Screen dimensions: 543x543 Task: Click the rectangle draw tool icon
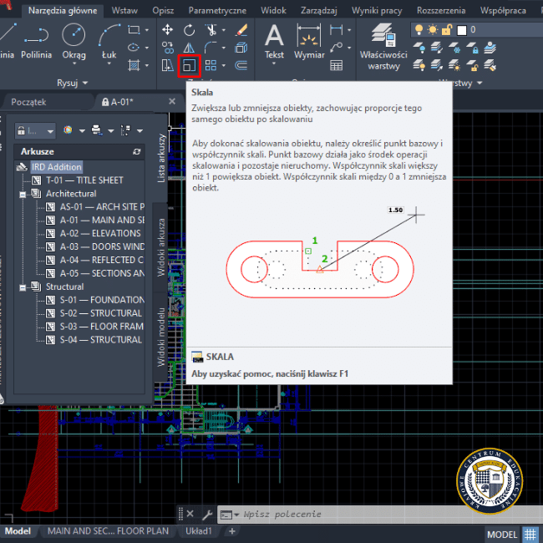point(134,30)
